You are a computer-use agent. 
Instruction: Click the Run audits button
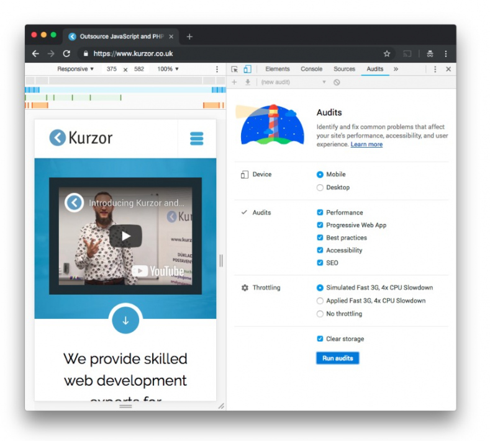(x=337, y=358)
